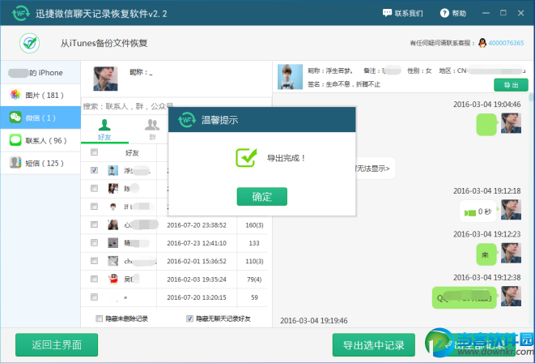Open the 帮助 question mark icon

444,13
